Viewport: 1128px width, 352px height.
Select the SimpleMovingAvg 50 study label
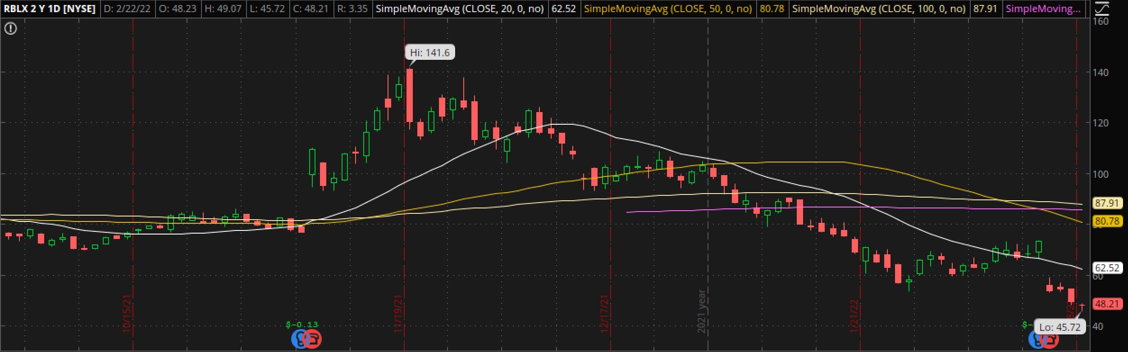coord(668,9)
